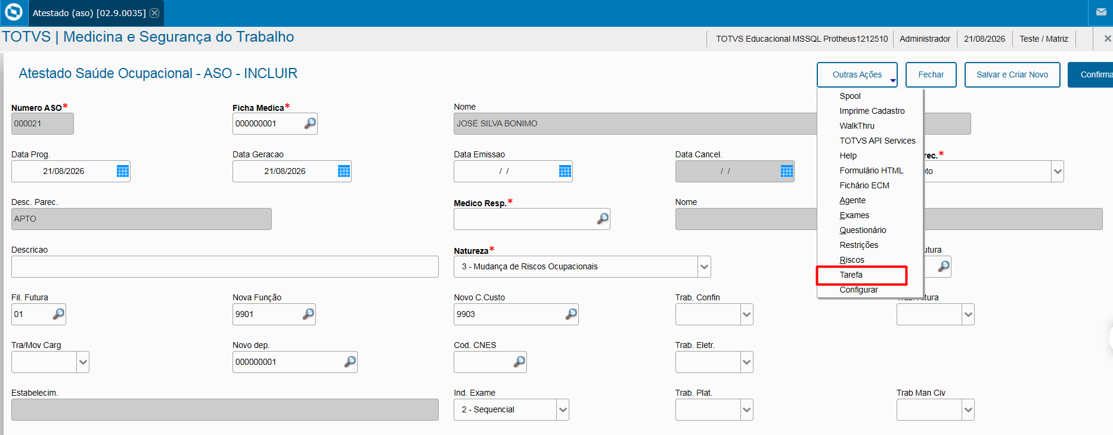The image size is (1113, 435).
Task: Expand the Ind. Exame dropdown
Action: [x=563, y=409]
